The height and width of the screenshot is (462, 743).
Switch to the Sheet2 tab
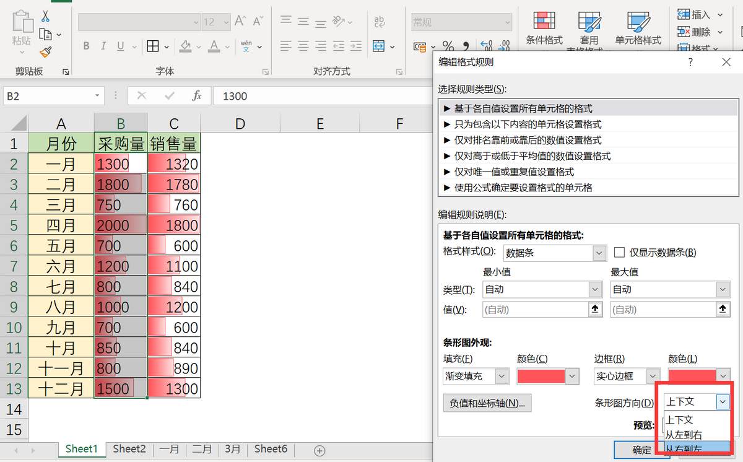click(x=129, y=449)
